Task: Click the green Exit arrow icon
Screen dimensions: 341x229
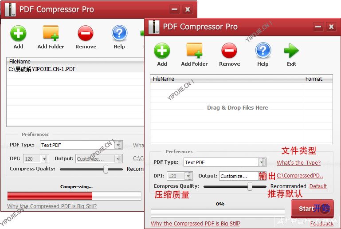Action: (x=291, y=51)
